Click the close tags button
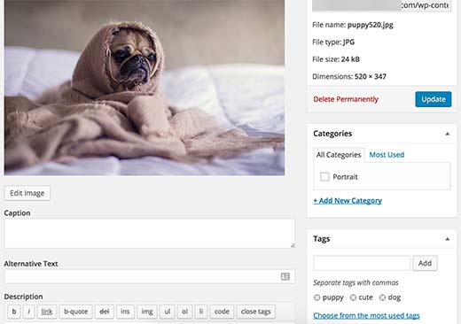The height and width of the screenshot is (324, 461). click(x=256, y=312)
